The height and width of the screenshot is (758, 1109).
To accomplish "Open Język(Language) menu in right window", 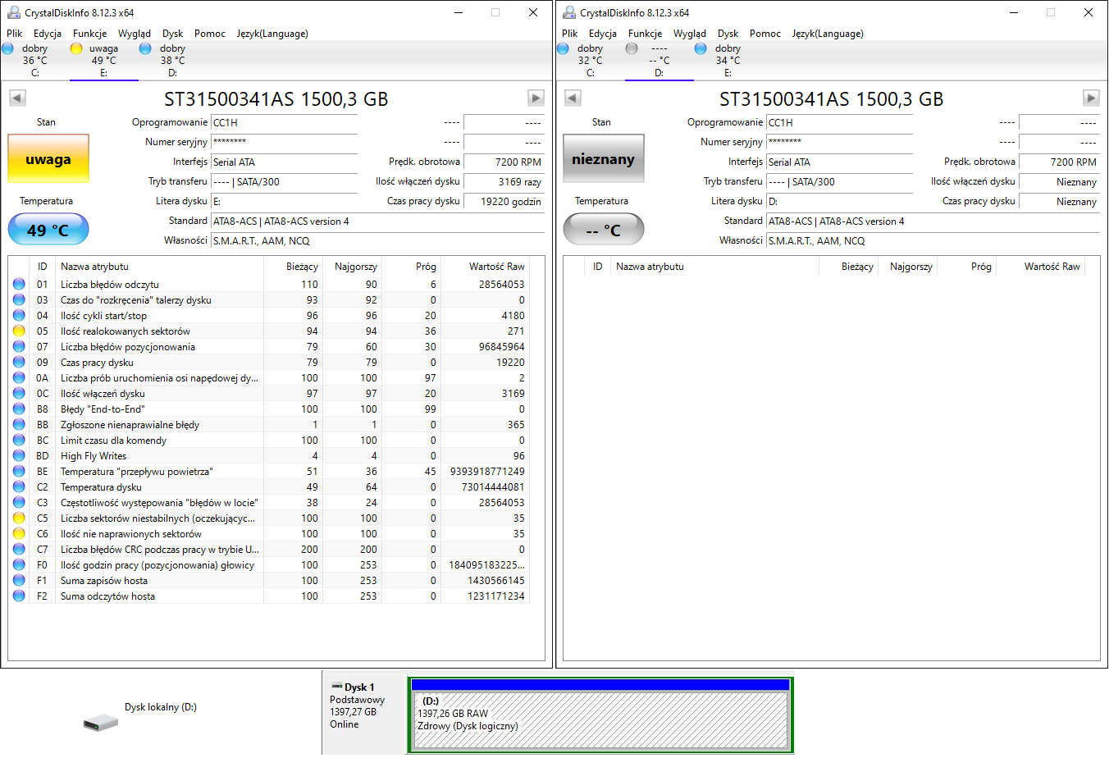I will pyautogui.click(x=828, y=34).
